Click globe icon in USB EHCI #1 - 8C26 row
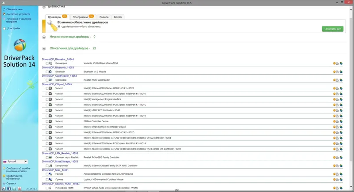This screenshot has width=354, height=192. [341, 88]
